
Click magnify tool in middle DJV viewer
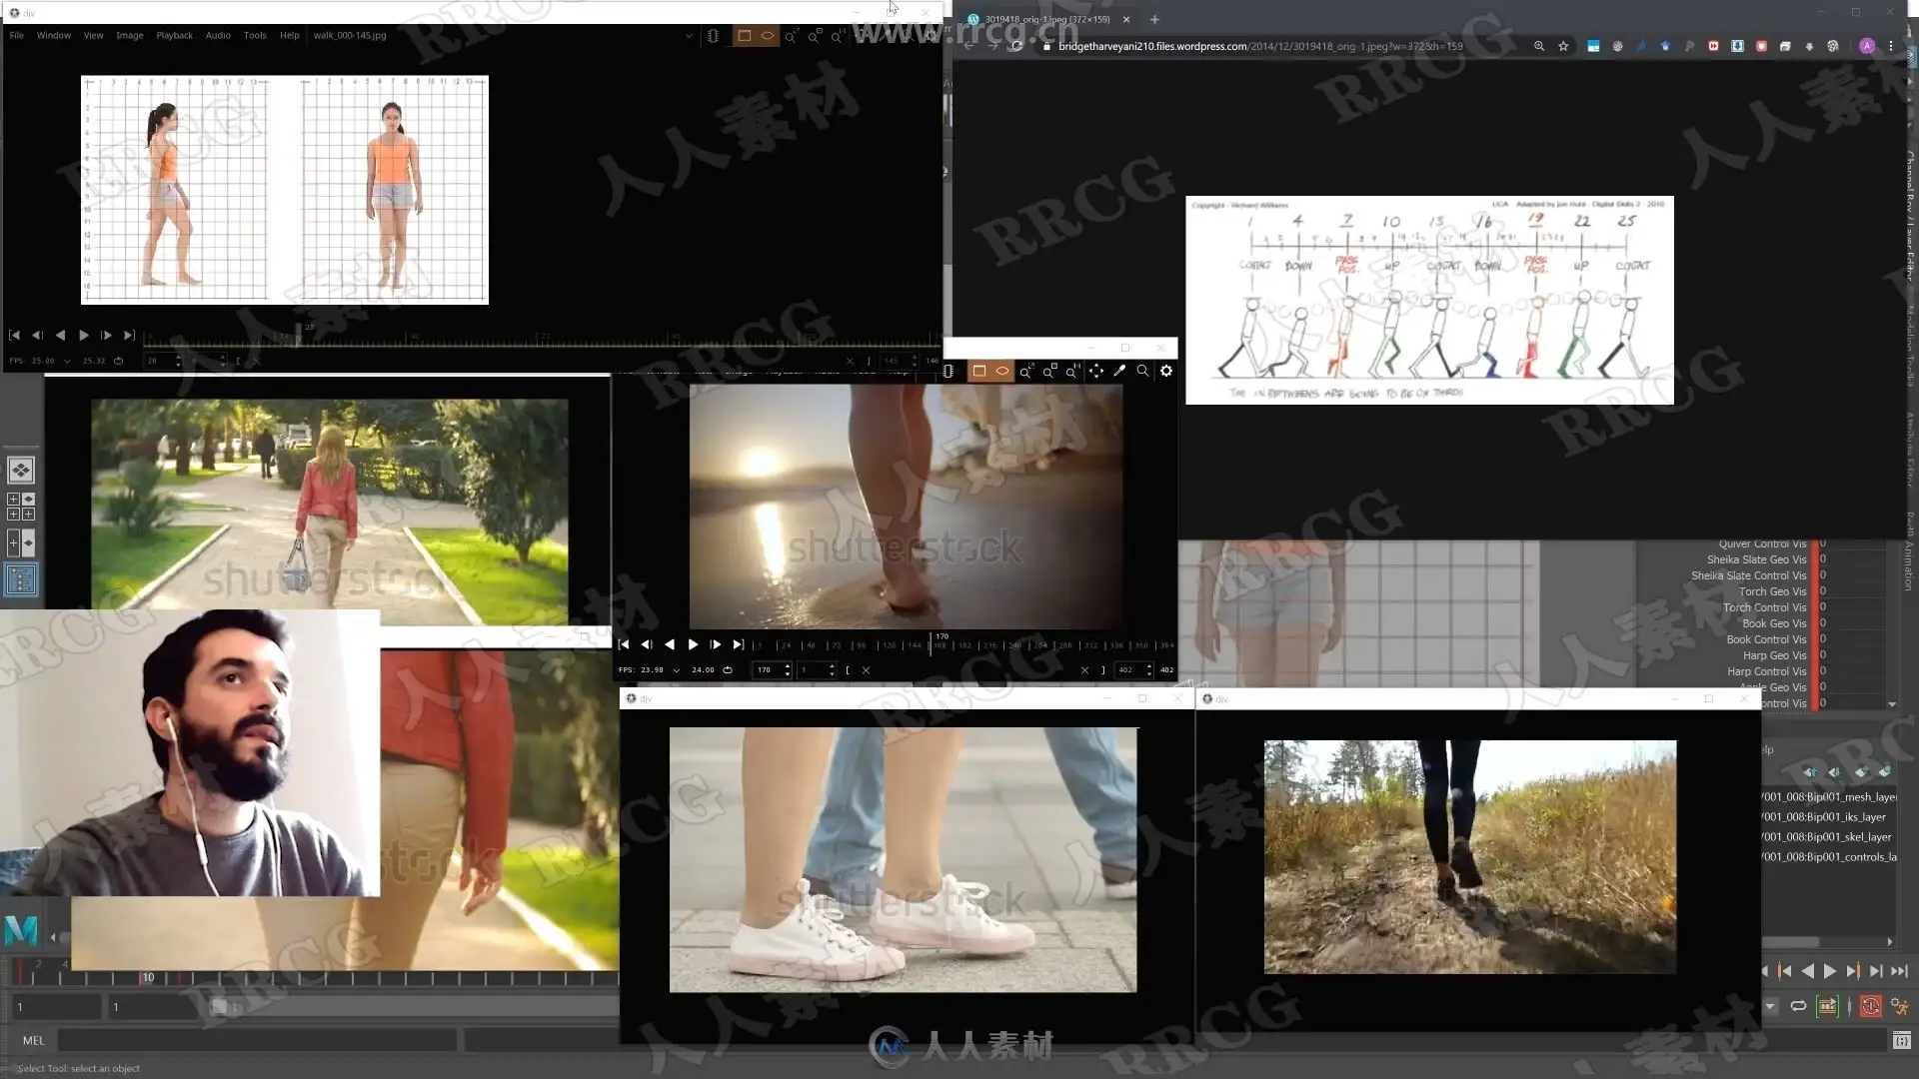(x=1142, y=371)
